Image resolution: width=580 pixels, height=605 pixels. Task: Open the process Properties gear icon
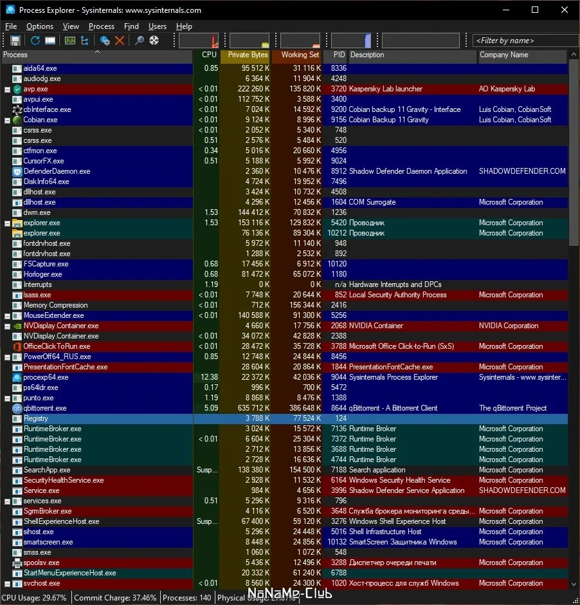pyautogui.click(x=105, y=41)
